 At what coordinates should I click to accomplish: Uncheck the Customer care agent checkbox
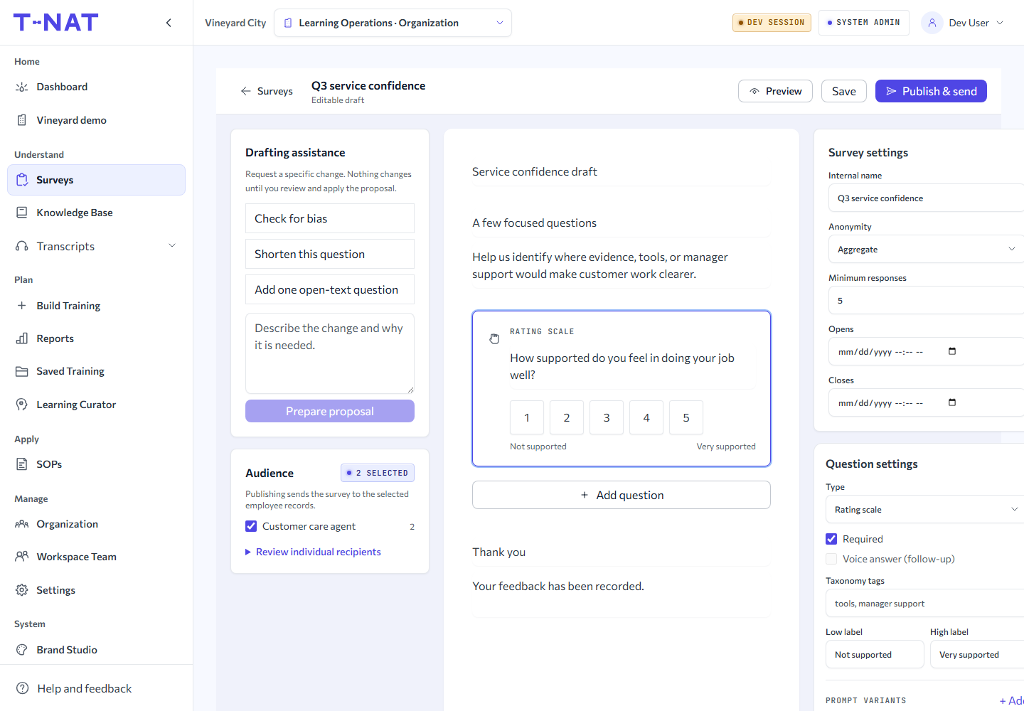(x=251, y=526)
